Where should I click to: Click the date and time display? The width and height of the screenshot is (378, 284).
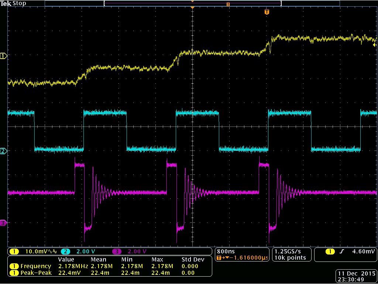click(x=356, y=277)
